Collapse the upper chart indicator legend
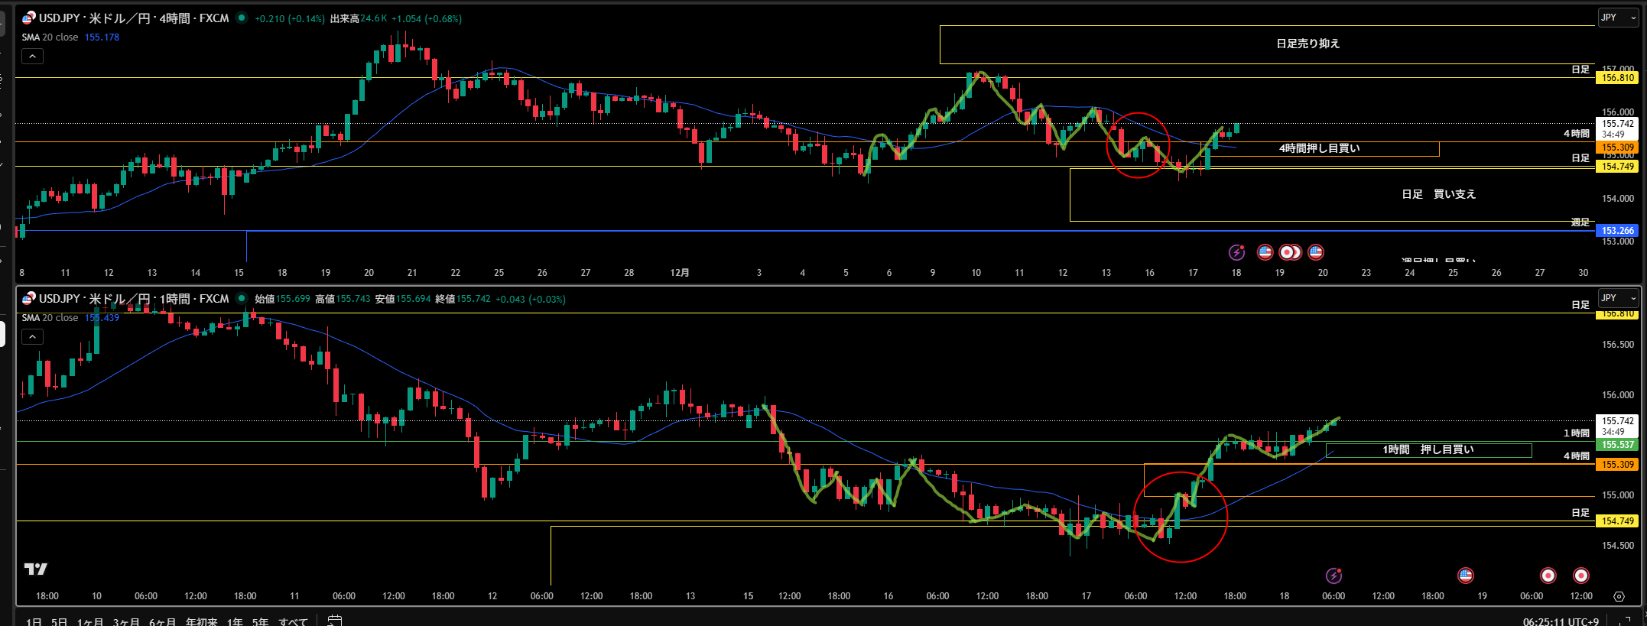1647x626 pixels. pos(32,56)
